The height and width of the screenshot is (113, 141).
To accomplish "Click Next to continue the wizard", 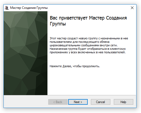I will point(78,102).
